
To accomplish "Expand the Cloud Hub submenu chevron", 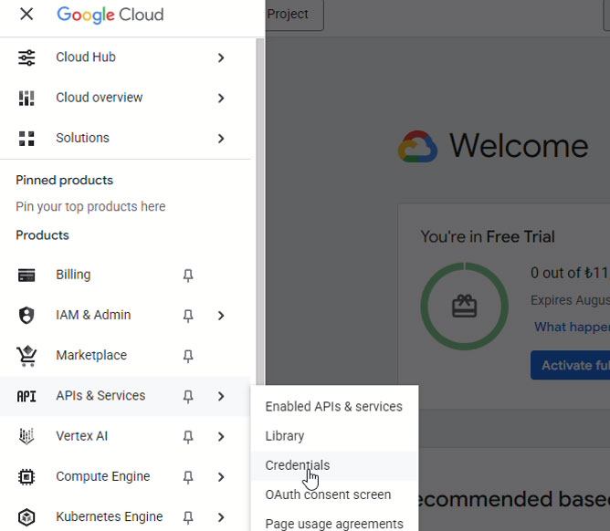I will [x=221, y=57].
